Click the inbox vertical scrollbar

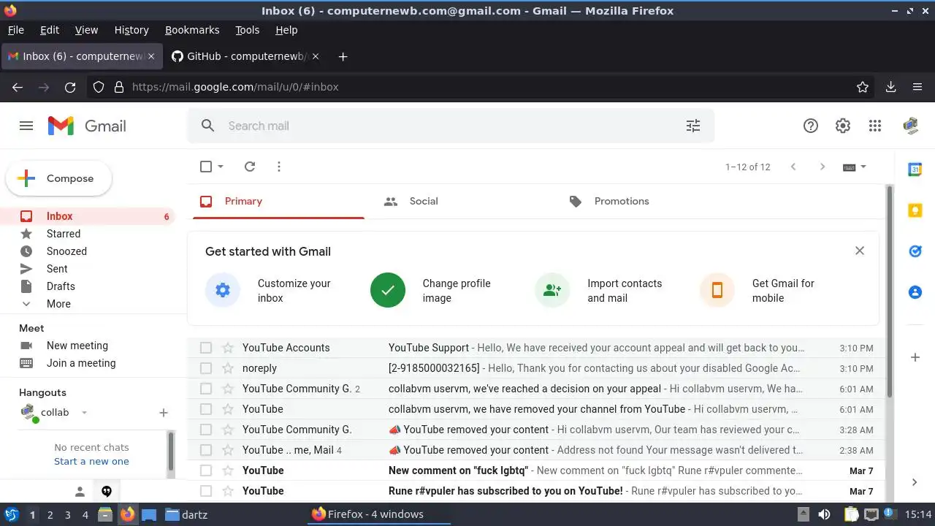tap(889, 292)
